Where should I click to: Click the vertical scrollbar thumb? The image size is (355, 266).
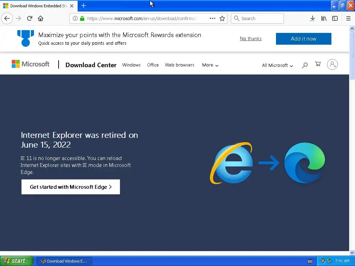click(x=352, y=55)
